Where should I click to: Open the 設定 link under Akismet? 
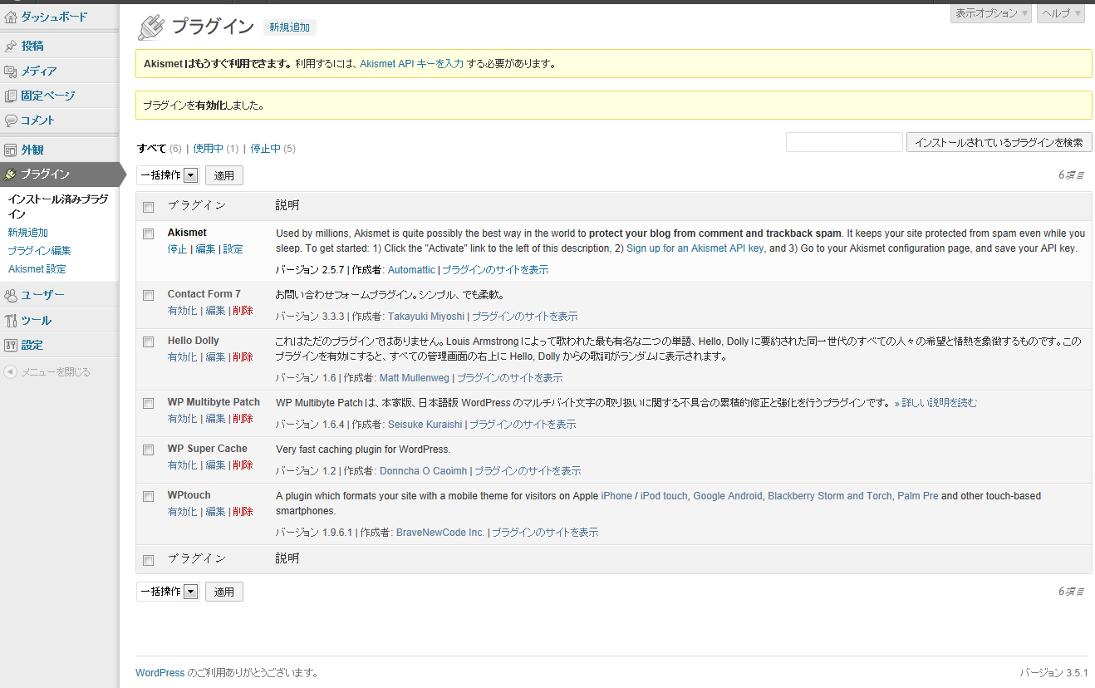233,249
